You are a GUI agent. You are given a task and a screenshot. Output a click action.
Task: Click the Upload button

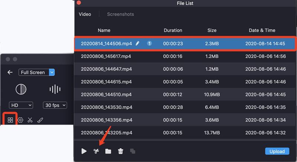277,151
